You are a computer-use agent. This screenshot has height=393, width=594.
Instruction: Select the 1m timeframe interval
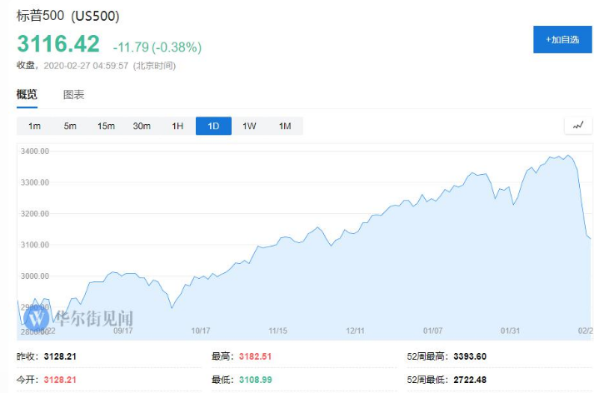coord(34,126)
